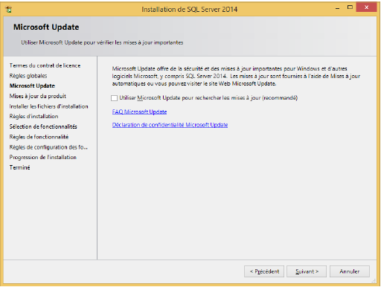The image size is (381, 287).
Task: Click the resize grip in bottom corner
Action: point(374,281)
